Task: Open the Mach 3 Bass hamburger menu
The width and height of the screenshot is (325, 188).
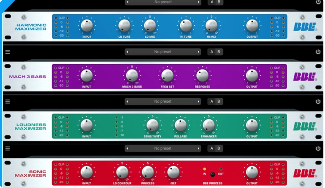Action: pos(8,52)
